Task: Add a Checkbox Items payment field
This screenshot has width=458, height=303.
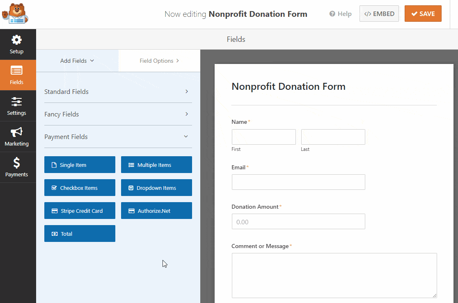Action: [80, 188]
